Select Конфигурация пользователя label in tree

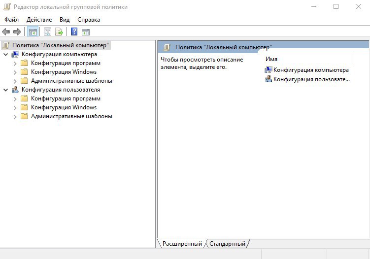[x=61, y=90]
